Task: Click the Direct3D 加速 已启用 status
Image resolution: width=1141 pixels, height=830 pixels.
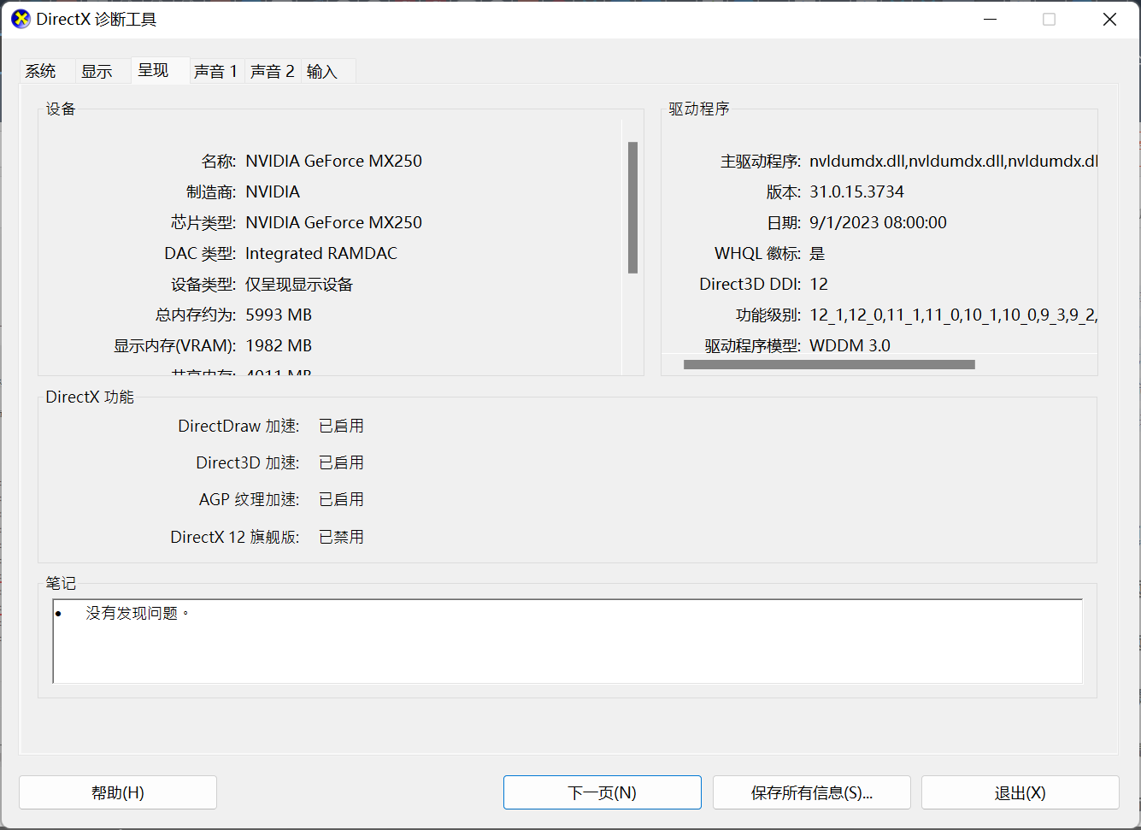Action: (341, 462)
